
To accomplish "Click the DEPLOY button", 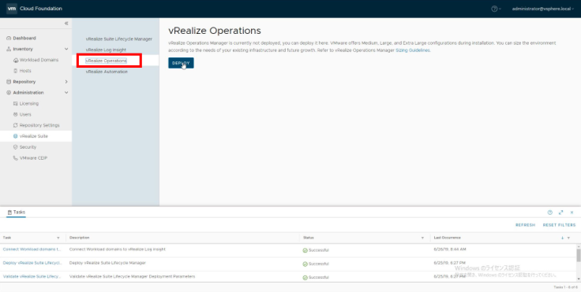I will 181,63.
